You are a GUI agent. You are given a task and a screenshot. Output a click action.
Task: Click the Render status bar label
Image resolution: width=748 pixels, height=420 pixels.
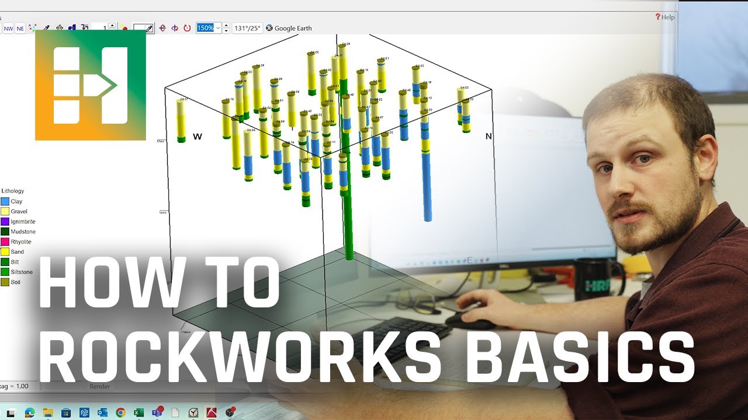click(x=99, y=386)
